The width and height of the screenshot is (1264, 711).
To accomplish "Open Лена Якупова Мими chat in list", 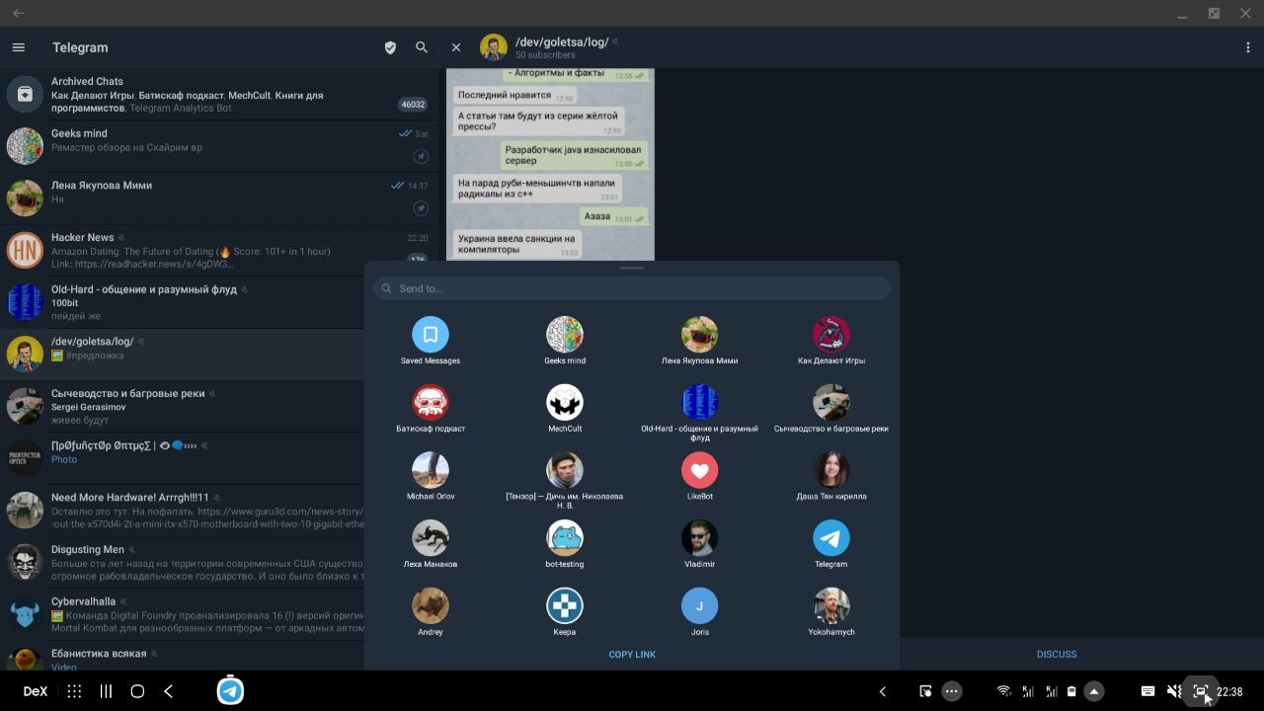I will click(217, 198).
